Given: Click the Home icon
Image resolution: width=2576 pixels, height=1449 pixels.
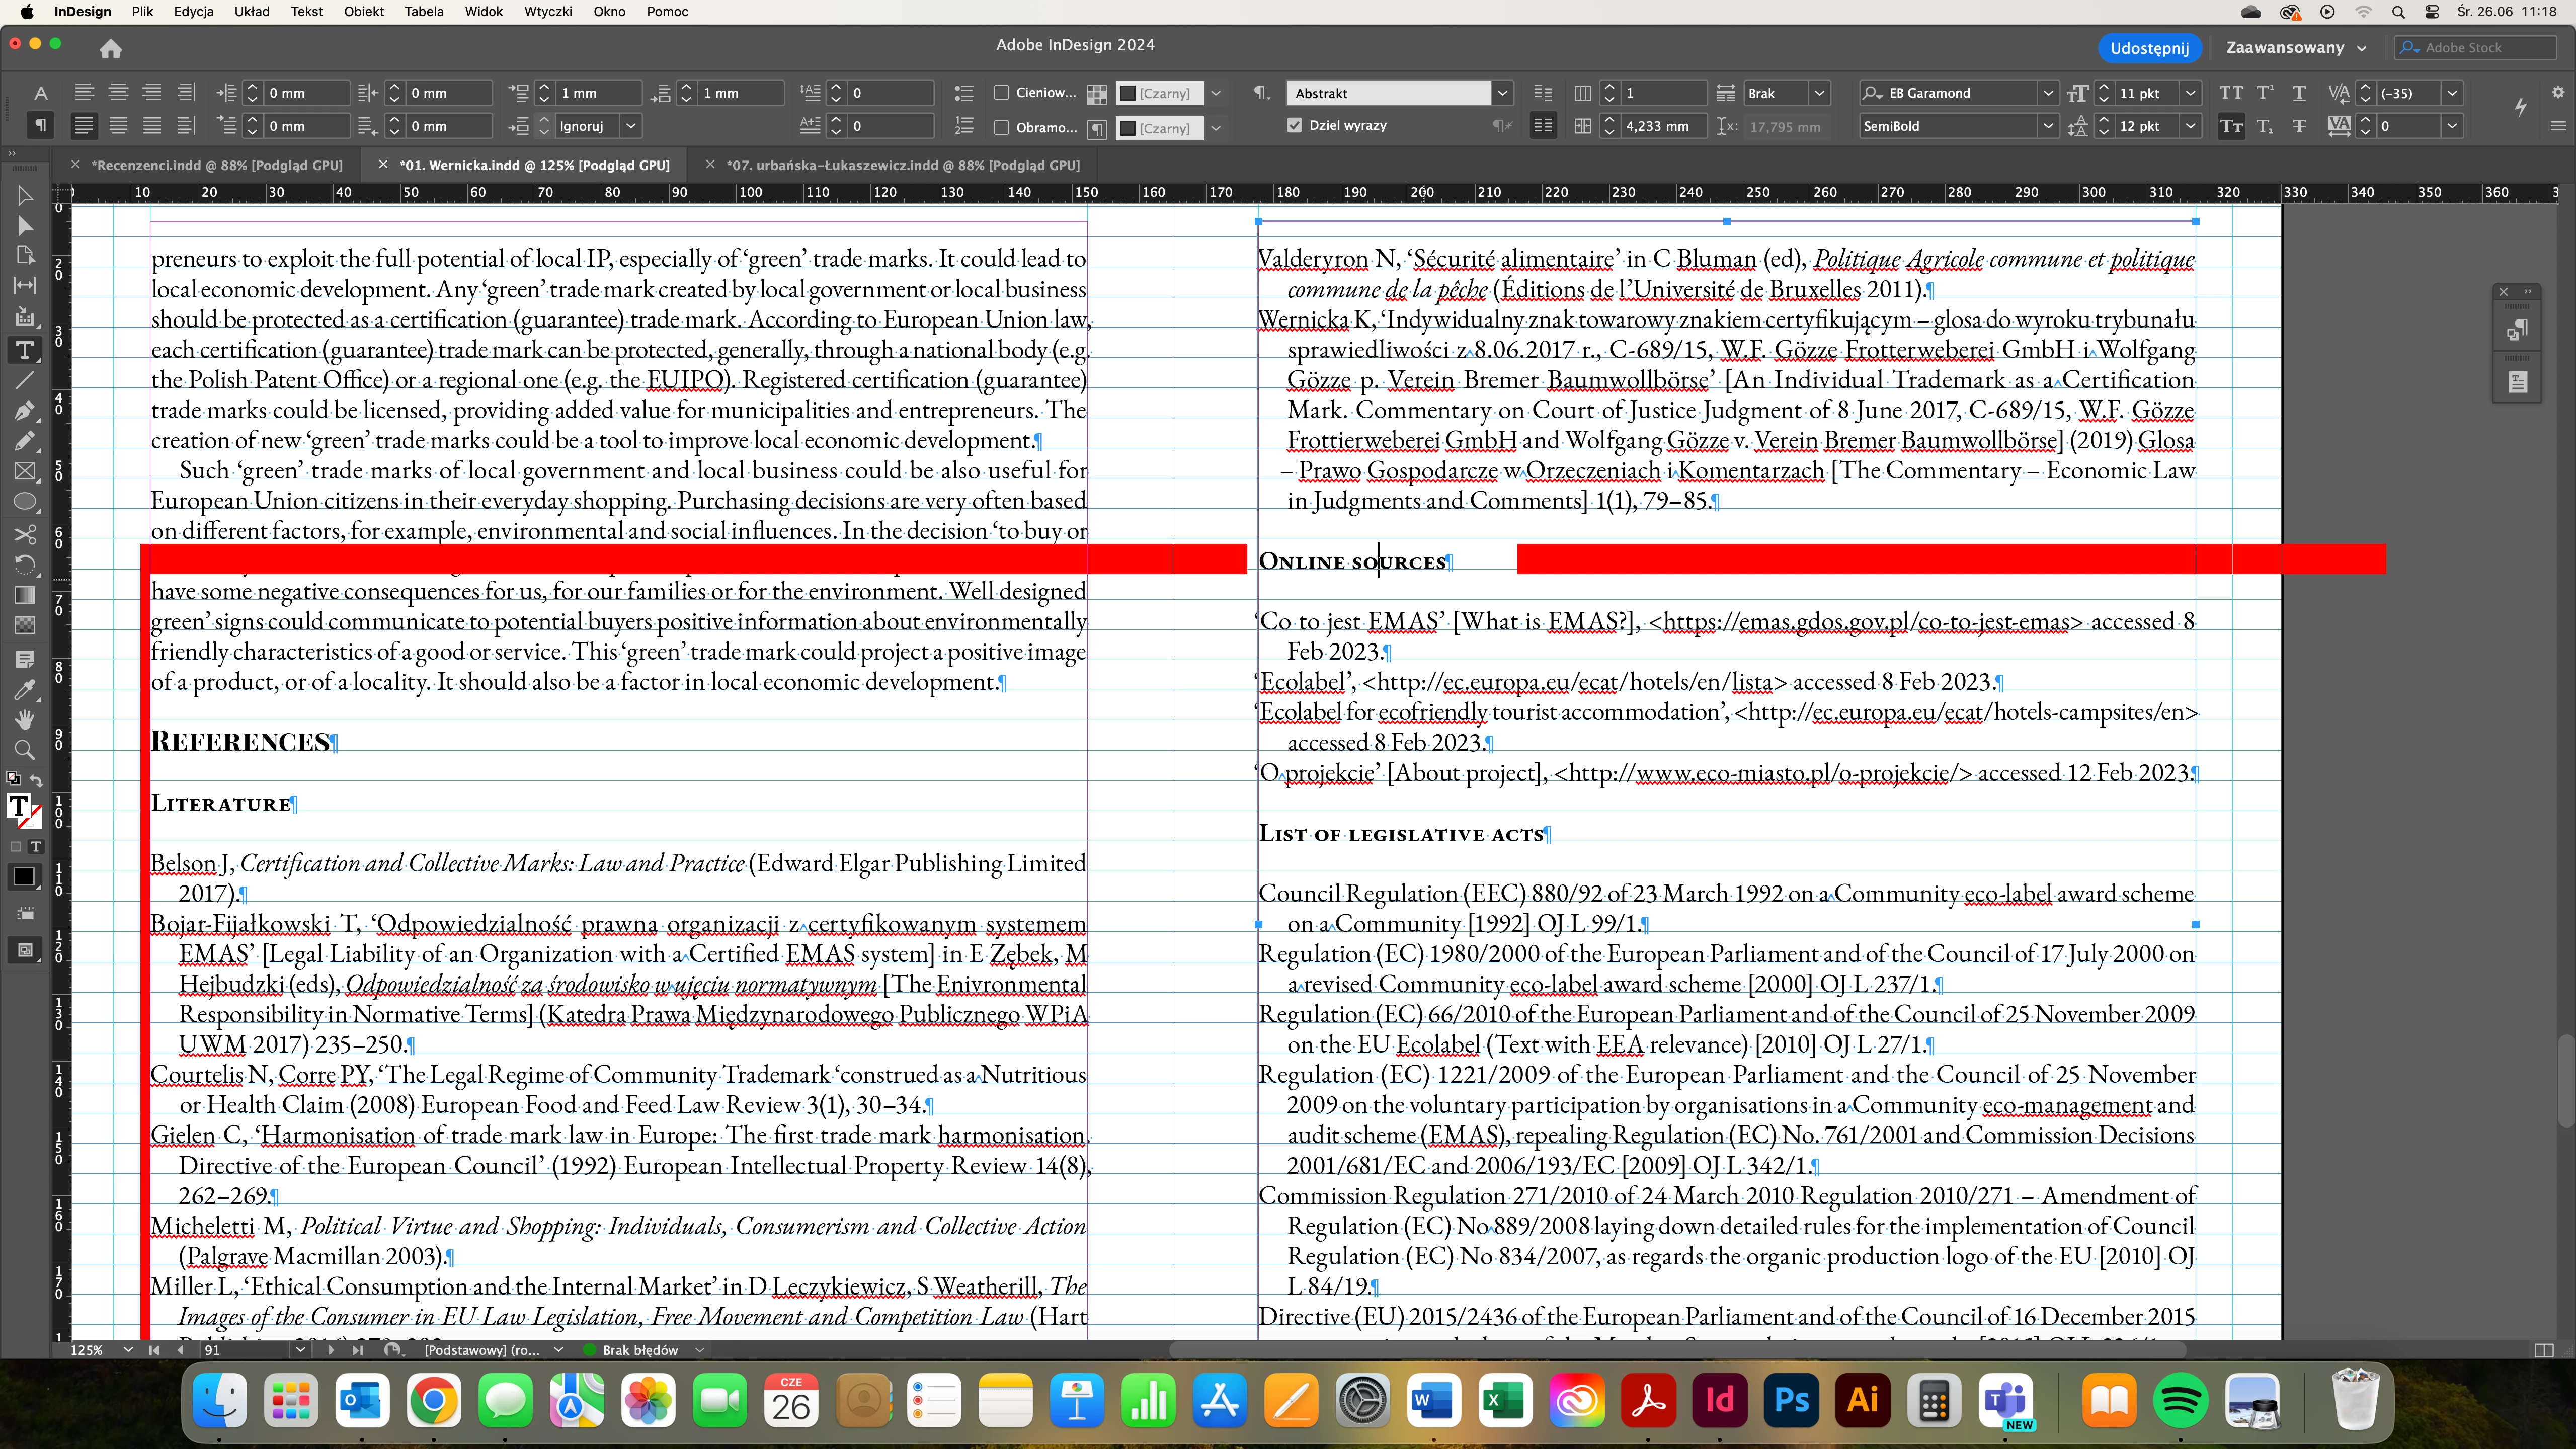Looking at the screenshot, I should tap(111, 48).
